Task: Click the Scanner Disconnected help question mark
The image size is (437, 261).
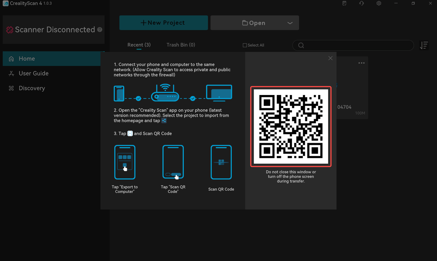Action: click(x=100, y=30)
